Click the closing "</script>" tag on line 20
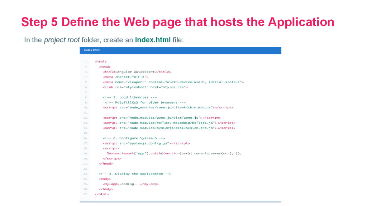The height and width of the screenshot is (206, 367). click(x=112, y=158)
